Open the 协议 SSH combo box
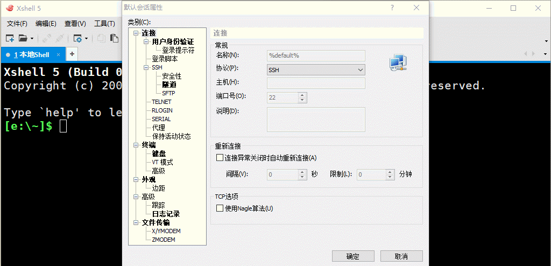This screenshot has width=551, height=266. (316, 69)
